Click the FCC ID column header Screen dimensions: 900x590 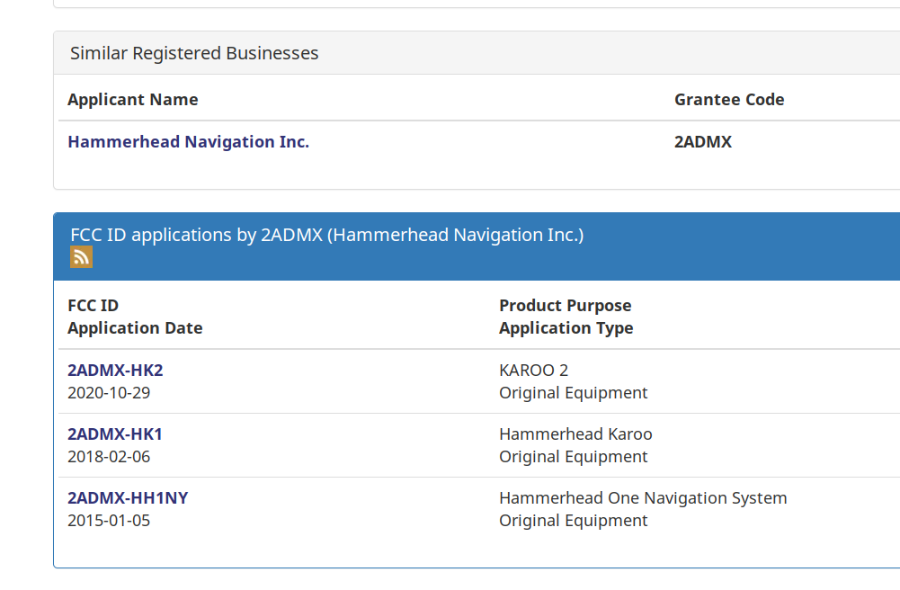94,306
